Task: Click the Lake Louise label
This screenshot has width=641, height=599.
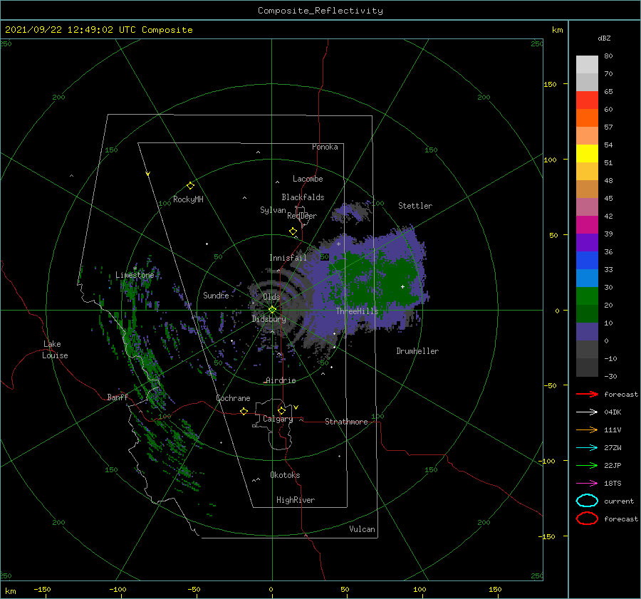Action: [x=55, y=350]
